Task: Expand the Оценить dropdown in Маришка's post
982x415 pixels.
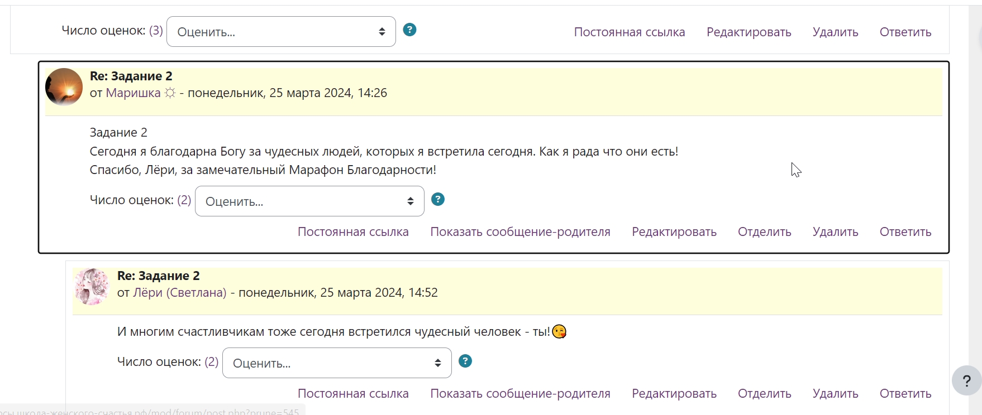Action: pyautogui.click(x=309, y=201)
